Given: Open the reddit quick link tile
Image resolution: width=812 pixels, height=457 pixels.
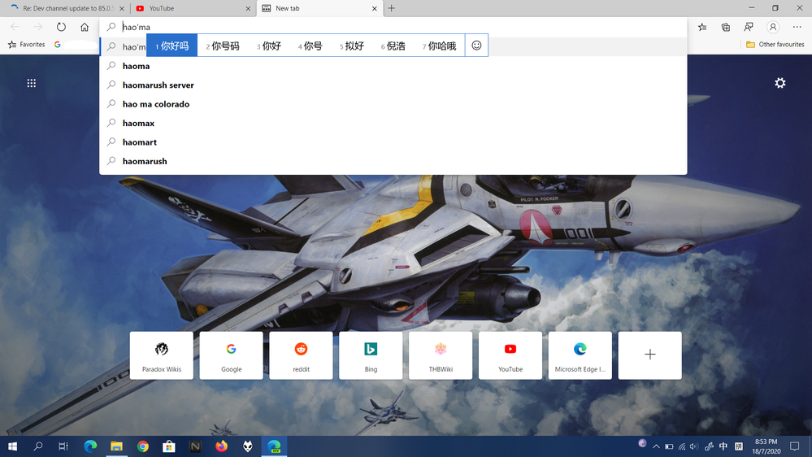Looking at the screenshot, I should point(301,355).
